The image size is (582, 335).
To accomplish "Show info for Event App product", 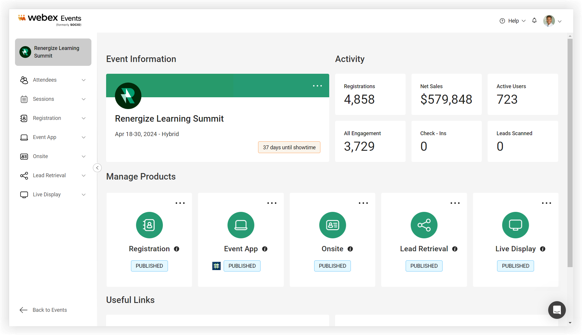I will tap(265, 249).
